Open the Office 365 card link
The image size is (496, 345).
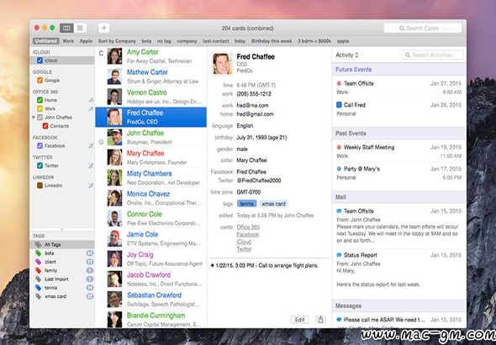point(248,227)
